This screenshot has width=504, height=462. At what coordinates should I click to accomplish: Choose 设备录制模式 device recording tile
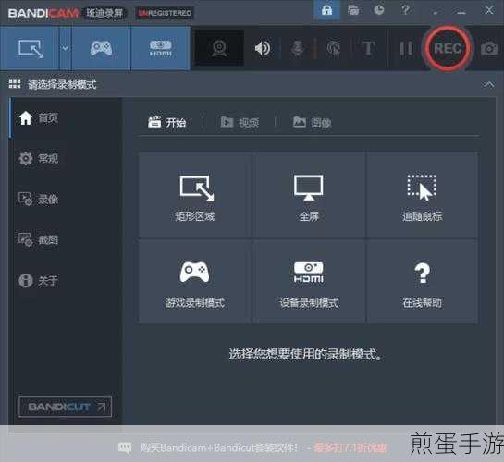point(309,281)
